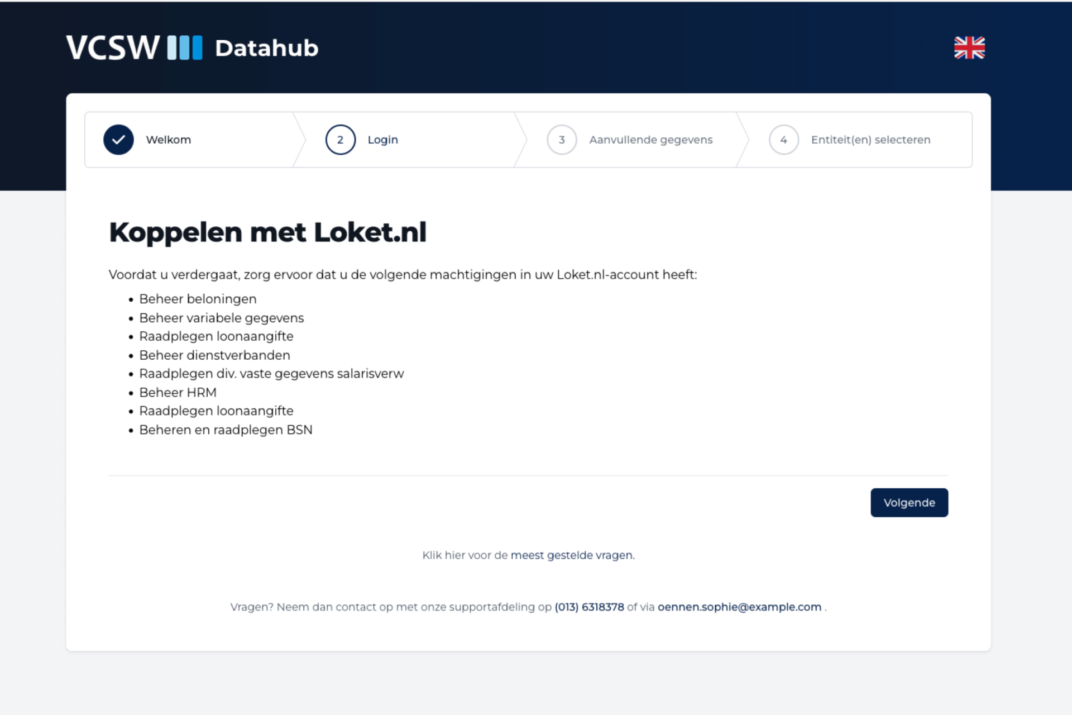Viewport: 1072px width, 715px height.
Task: Open the meest gestelde vragen link
Action: 572,555
